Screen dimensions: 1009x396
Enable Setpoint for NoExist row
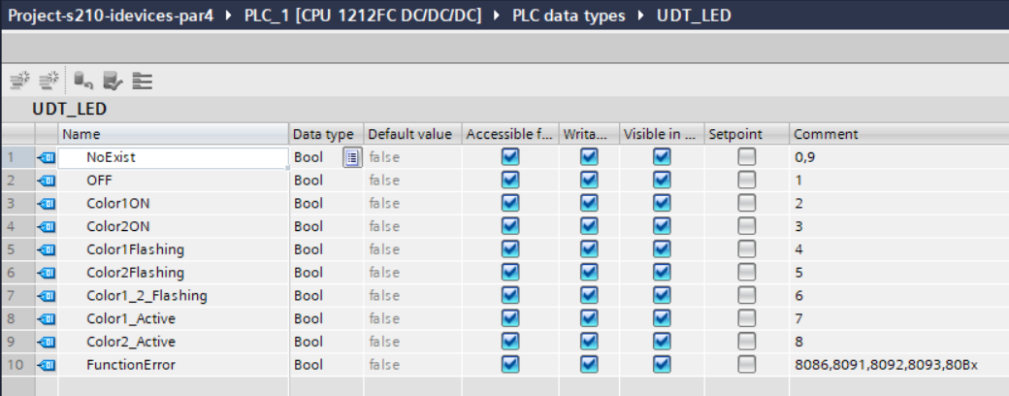click(x=746, y=157)
